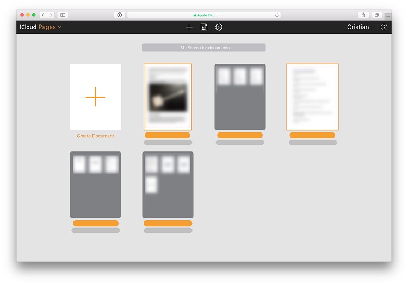Open the settings gear menu

219,27
